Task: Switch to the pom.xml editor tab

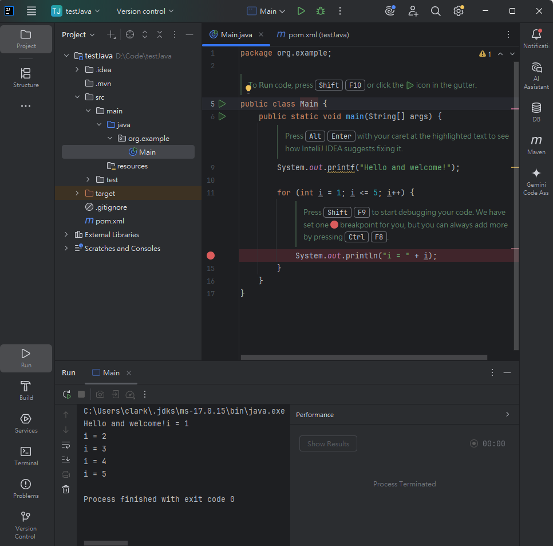Action: [x=313, y=34]
